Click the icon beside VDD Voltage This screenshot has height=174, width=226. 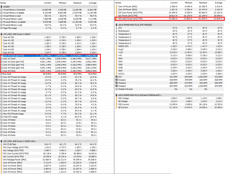pos(116,98)
